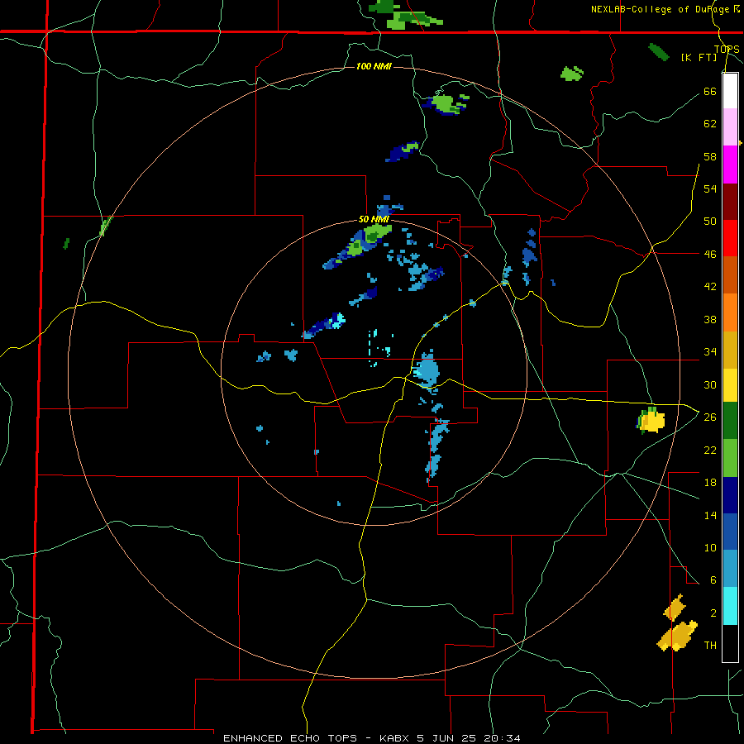
Task: Click the 50 NMI range ring label
Action: (374, 219)
